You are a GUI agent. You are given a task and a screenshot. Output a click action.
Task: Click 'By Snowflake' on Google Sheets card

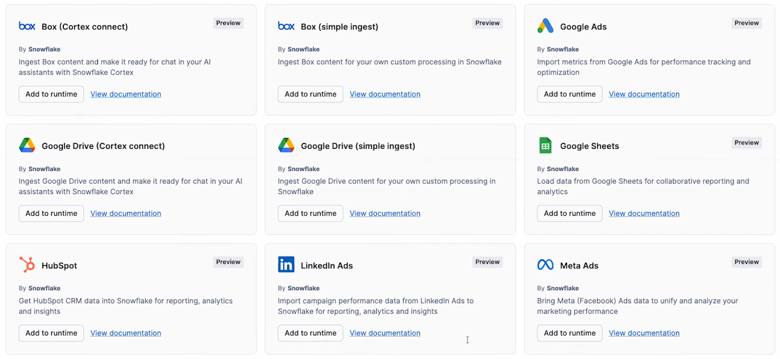tap(558, 169)
